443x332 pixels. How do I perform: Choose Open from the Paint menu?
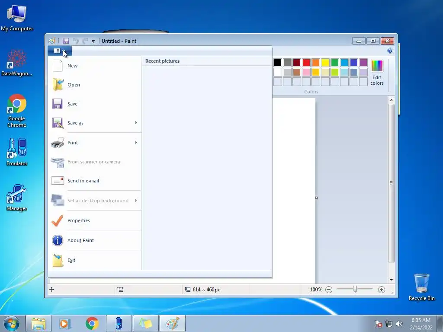(x=95, y=85)
